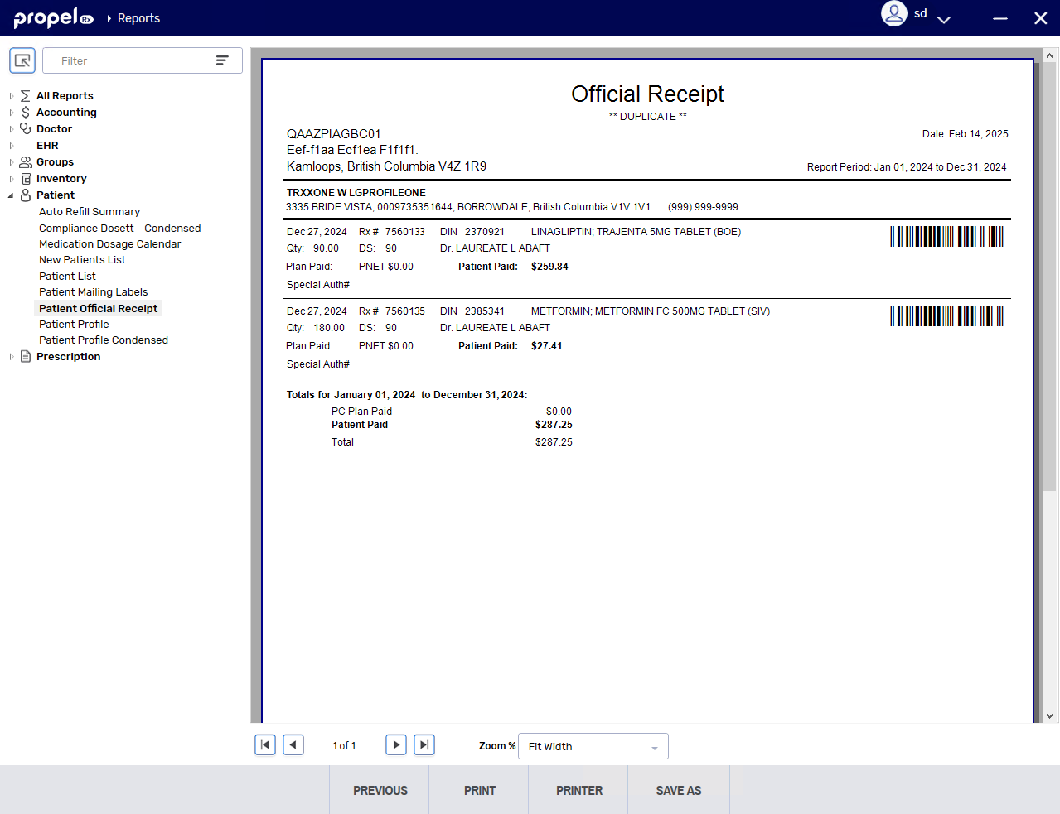Screen dimensions: 1060x814
Task: Go to previous page of report
Action: coord(293,744)
